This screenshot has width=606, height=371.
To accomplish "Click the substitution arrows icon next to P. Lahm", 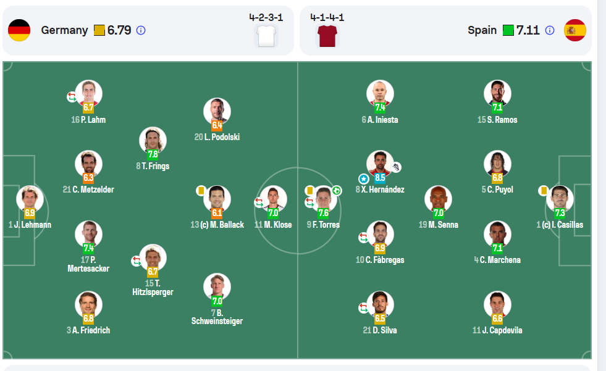I will tap(72, 96).
